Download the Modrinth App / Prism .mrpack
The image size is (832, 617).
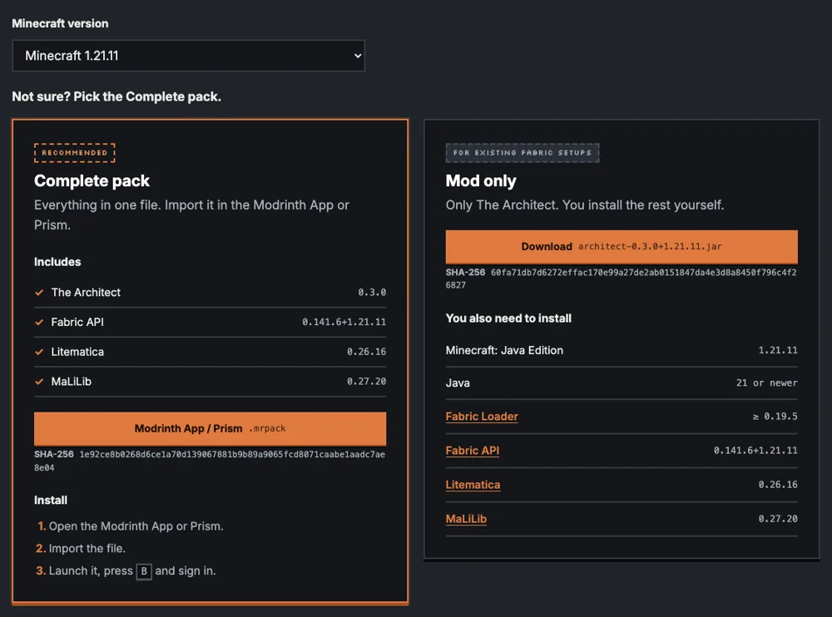[x=210, y=429]
